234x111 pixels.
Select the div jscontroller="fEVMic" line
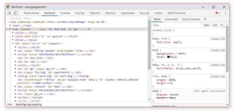(x=78, y=81)
